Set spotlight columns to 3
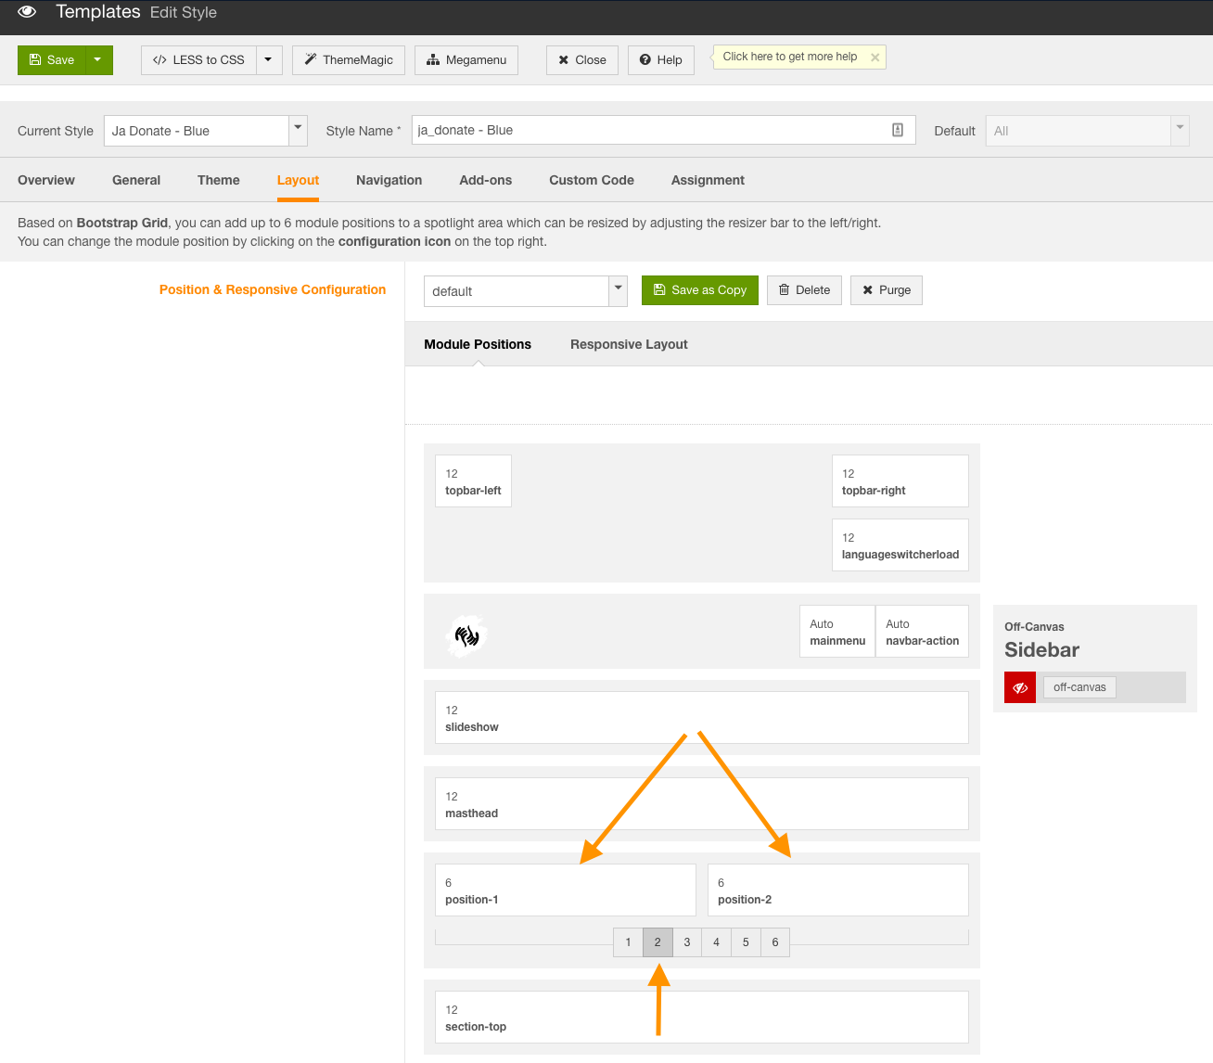 click(687, 942)
